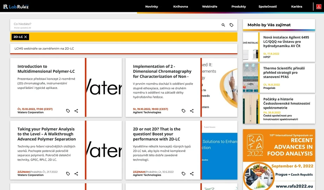Open the Novinky menu
This screenshot has height=190, width=324.
[x=151, y=7]
